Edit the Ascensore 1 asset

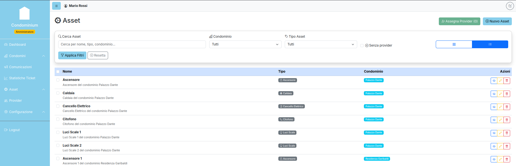(500, 159)
